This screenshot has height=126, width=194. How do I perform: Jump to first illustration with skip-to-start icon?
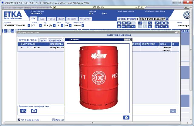click(157, 27)
